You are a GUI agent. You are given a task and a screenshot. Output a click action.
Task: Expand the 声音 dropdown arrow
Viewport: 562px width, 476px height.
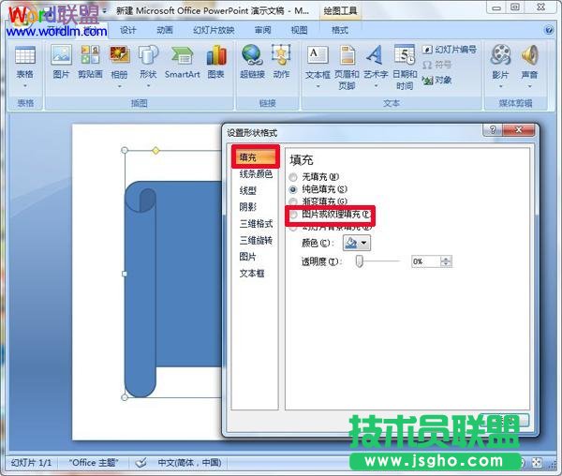tap(529, 86)
